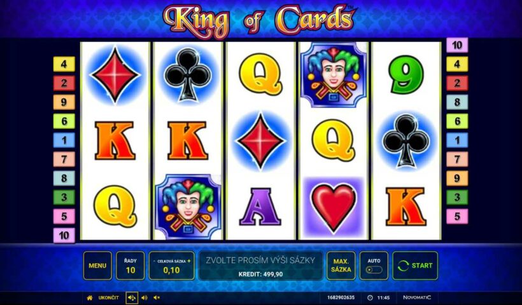Image resolution: width=522 pixels, height=305 pixels.
Task: Toggle the AUTO spin switch
Action: coord(374,270)
